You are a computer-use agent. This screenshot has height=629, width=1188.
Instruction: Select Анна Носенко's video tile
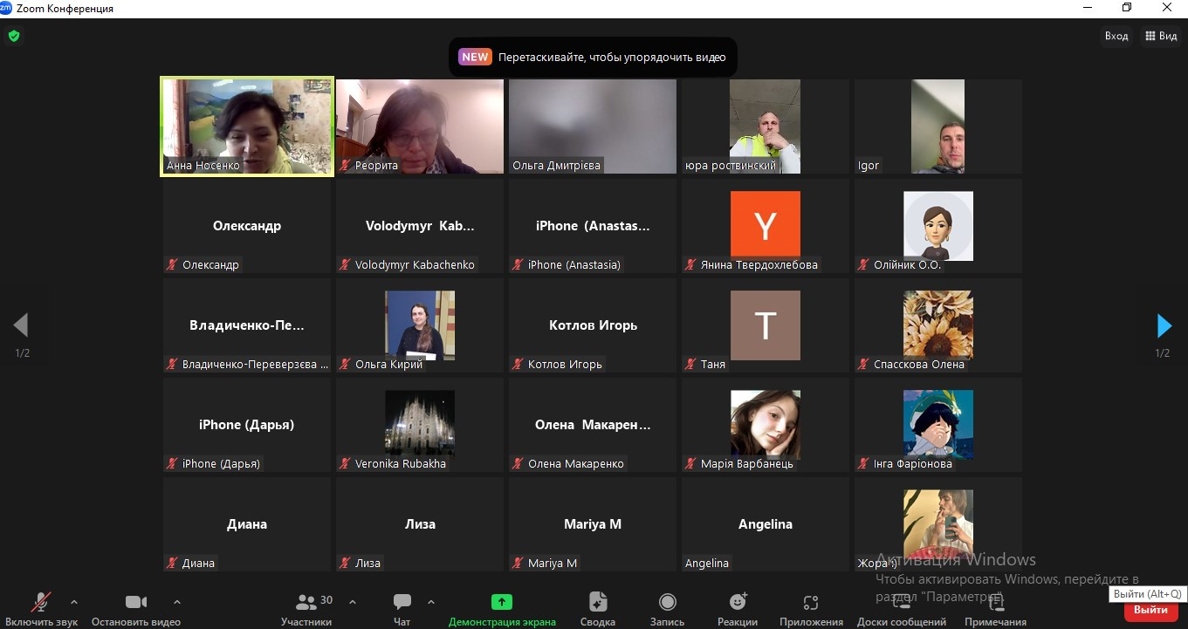click(x=247, y=126)
